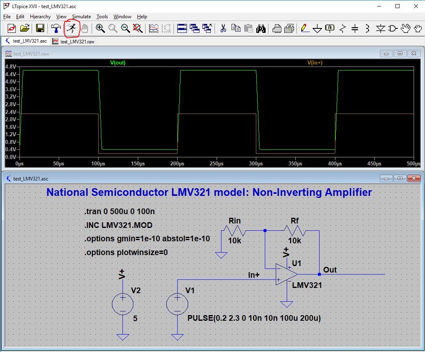Select the Label Net tool
The width and height of the screenshot is (425, 352).
pos(330,28)
